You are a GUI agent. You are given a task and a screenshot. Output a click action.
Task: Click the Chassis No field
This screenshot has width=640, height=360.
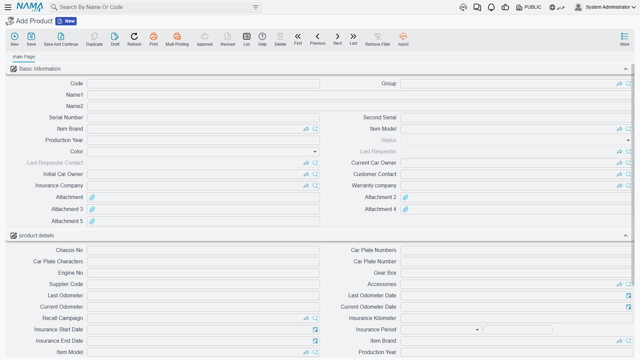point(203,250)
